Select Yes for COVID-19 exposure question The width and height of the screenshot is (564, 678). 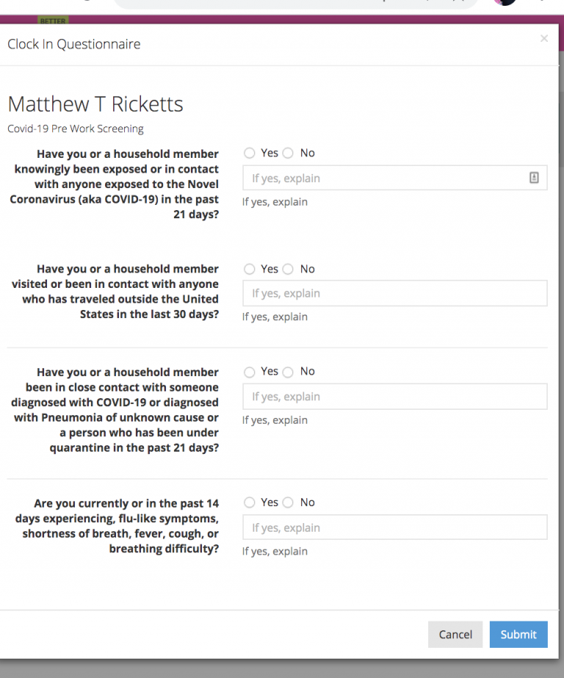(250, 154)
